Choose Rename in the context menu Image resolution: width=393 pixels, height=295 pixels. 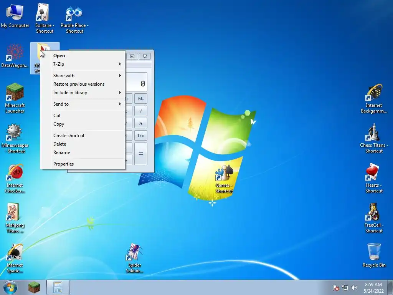coord(83,152)
